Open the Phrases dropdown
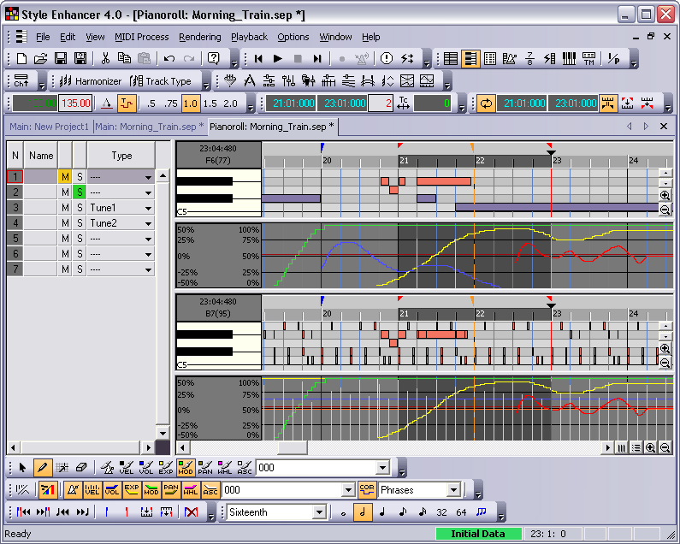680x544 pixels. (x=452, y=490)
